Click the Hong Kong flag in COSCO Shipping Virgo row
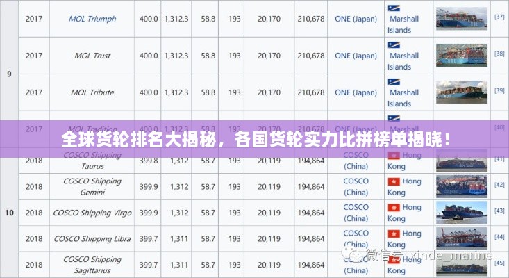This screenshot has width=509, height=278. [394, 207]
